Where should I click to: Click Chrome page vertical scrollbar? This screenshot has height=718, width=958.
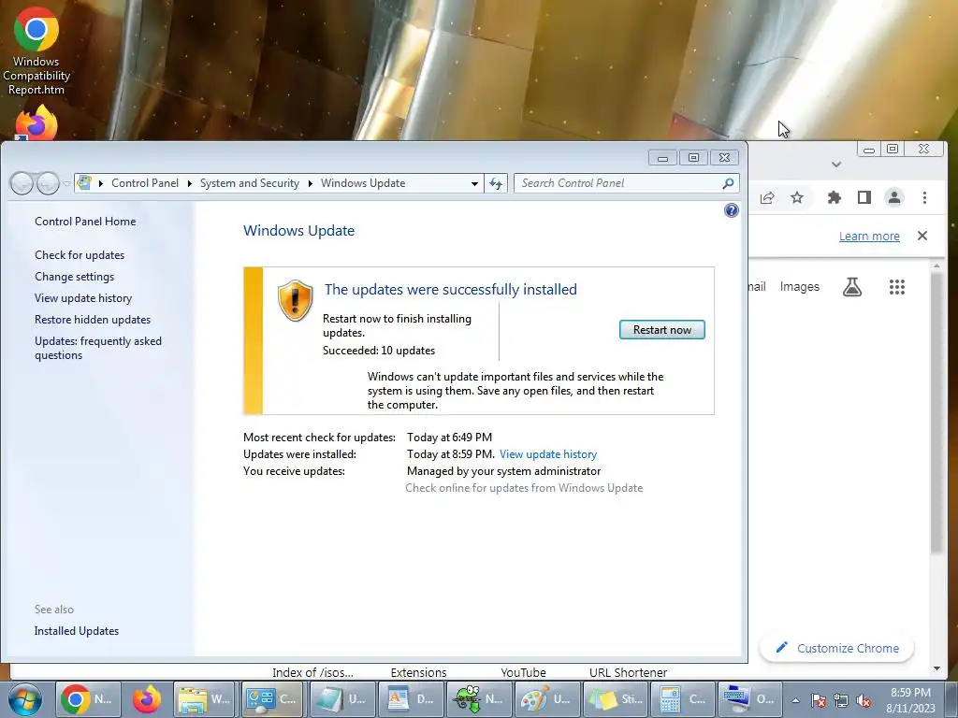[x=936, y=412]
